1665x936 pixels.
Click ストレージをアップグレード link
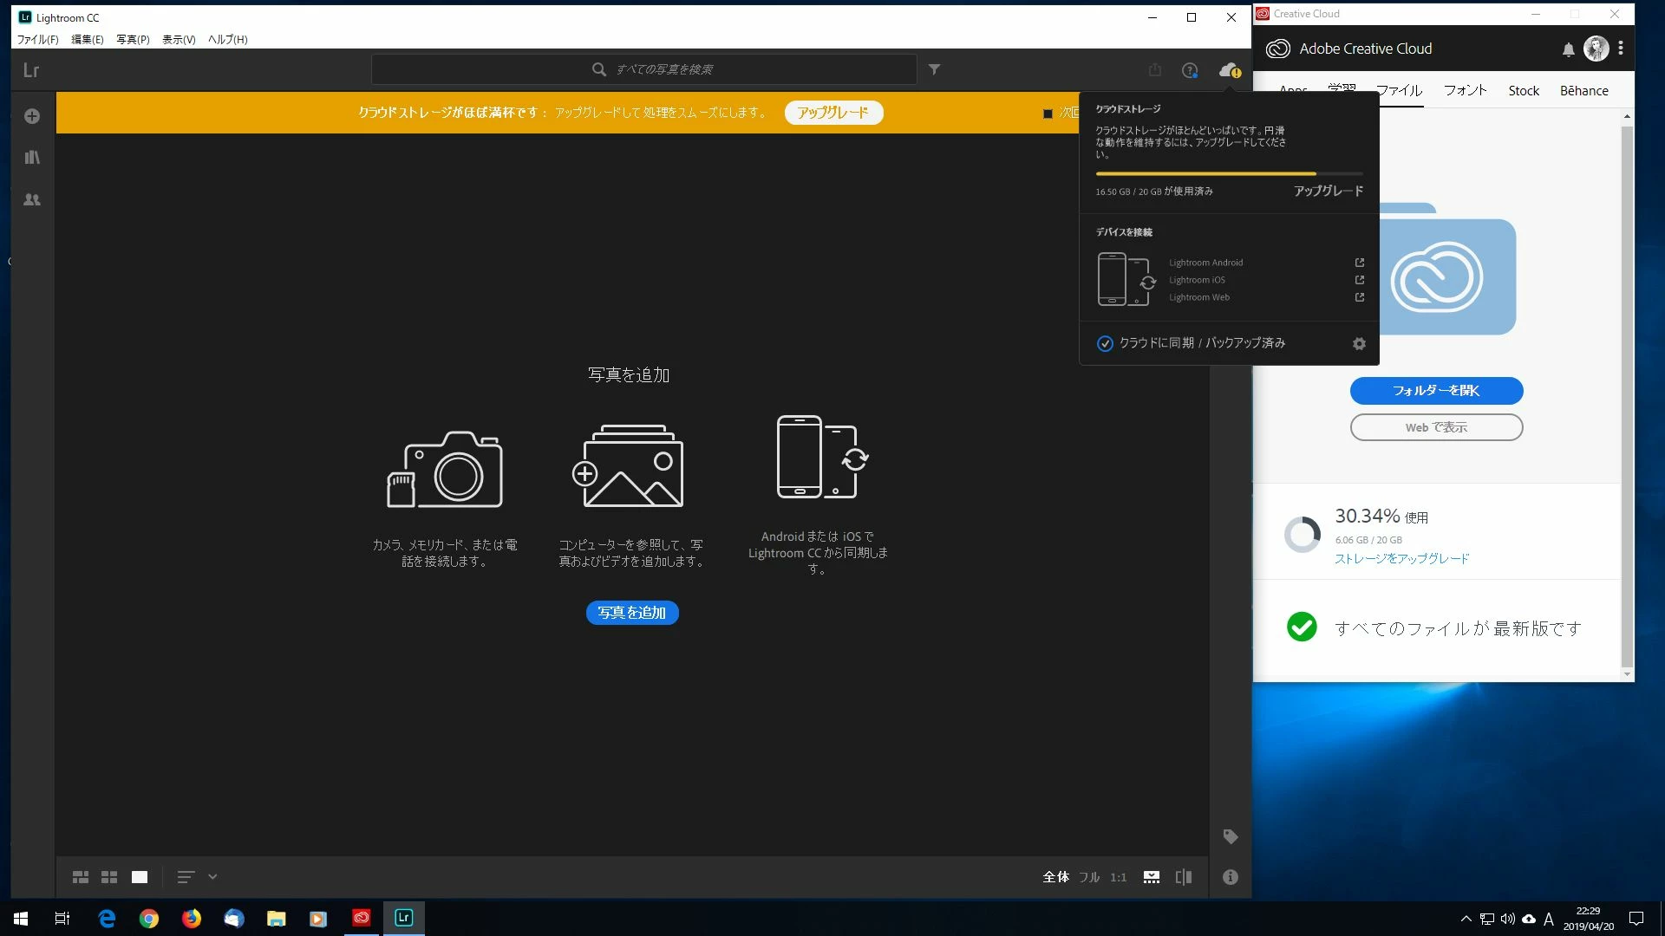tap(1401, 559)
